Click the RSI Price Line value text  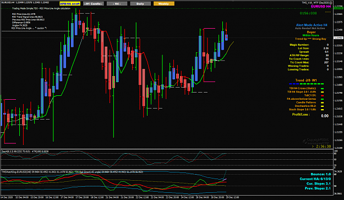[24, 14]
